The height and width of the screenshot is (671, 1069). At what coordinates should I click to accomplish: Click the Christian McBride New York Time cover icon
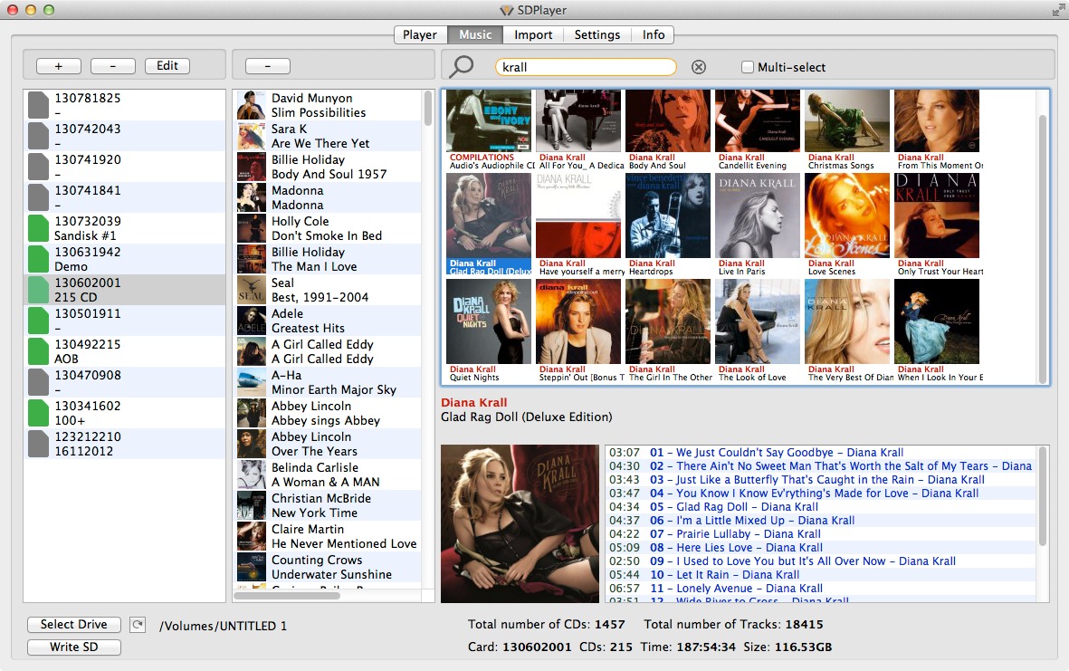251,504
